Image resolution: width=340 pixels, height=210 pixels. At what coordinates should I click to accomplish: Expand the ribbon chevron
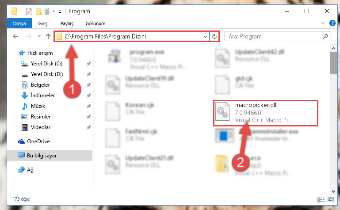click(x=322, y=23)
